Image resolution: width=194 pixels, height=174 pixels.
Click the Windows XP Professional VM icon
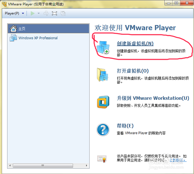click(x=13, y=38)
